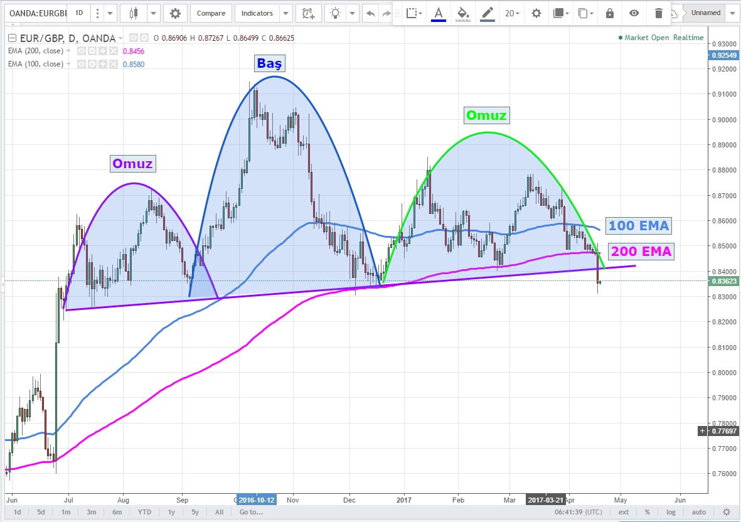Toggle log scale at bottom right
This screenshot has width=741, height=522.
(x=672, y=512)
